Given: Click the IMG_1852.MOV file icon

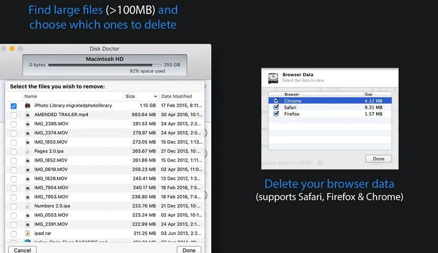Looking at the screenshot, I should click(x=27, y=160).
